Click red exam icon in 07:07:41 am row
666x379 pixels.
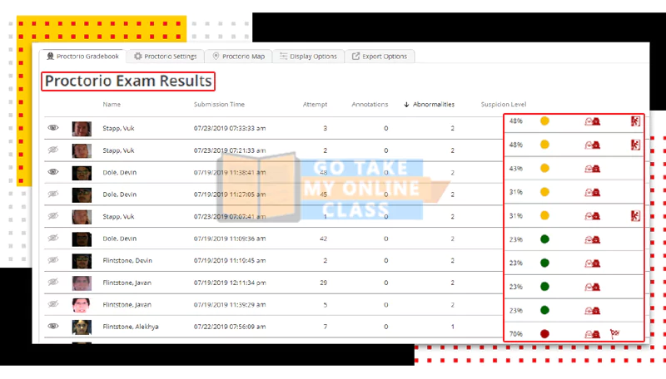click(593, 216)
